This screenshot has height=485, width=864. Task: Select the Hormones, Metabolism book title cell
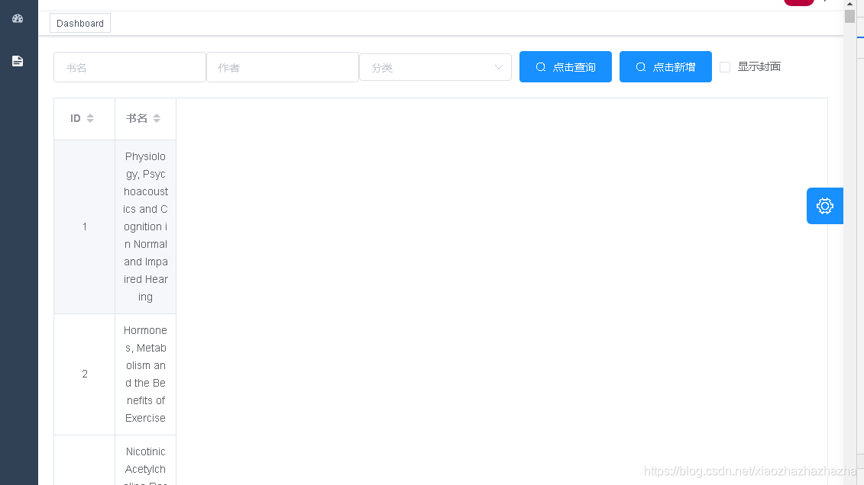coord(145,374)
